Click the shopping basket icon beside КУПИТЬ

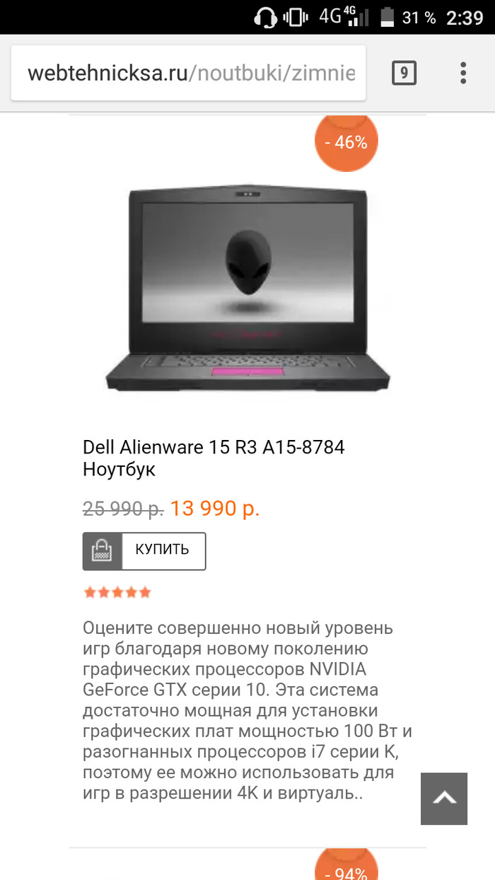(x=103, y=551)
